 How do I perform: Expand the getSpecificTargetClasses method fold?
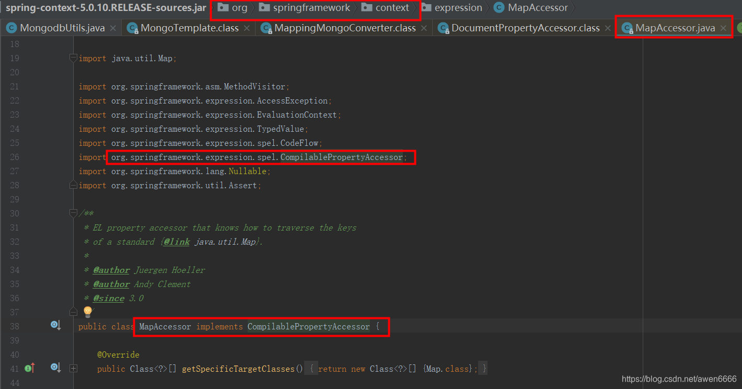73,369
